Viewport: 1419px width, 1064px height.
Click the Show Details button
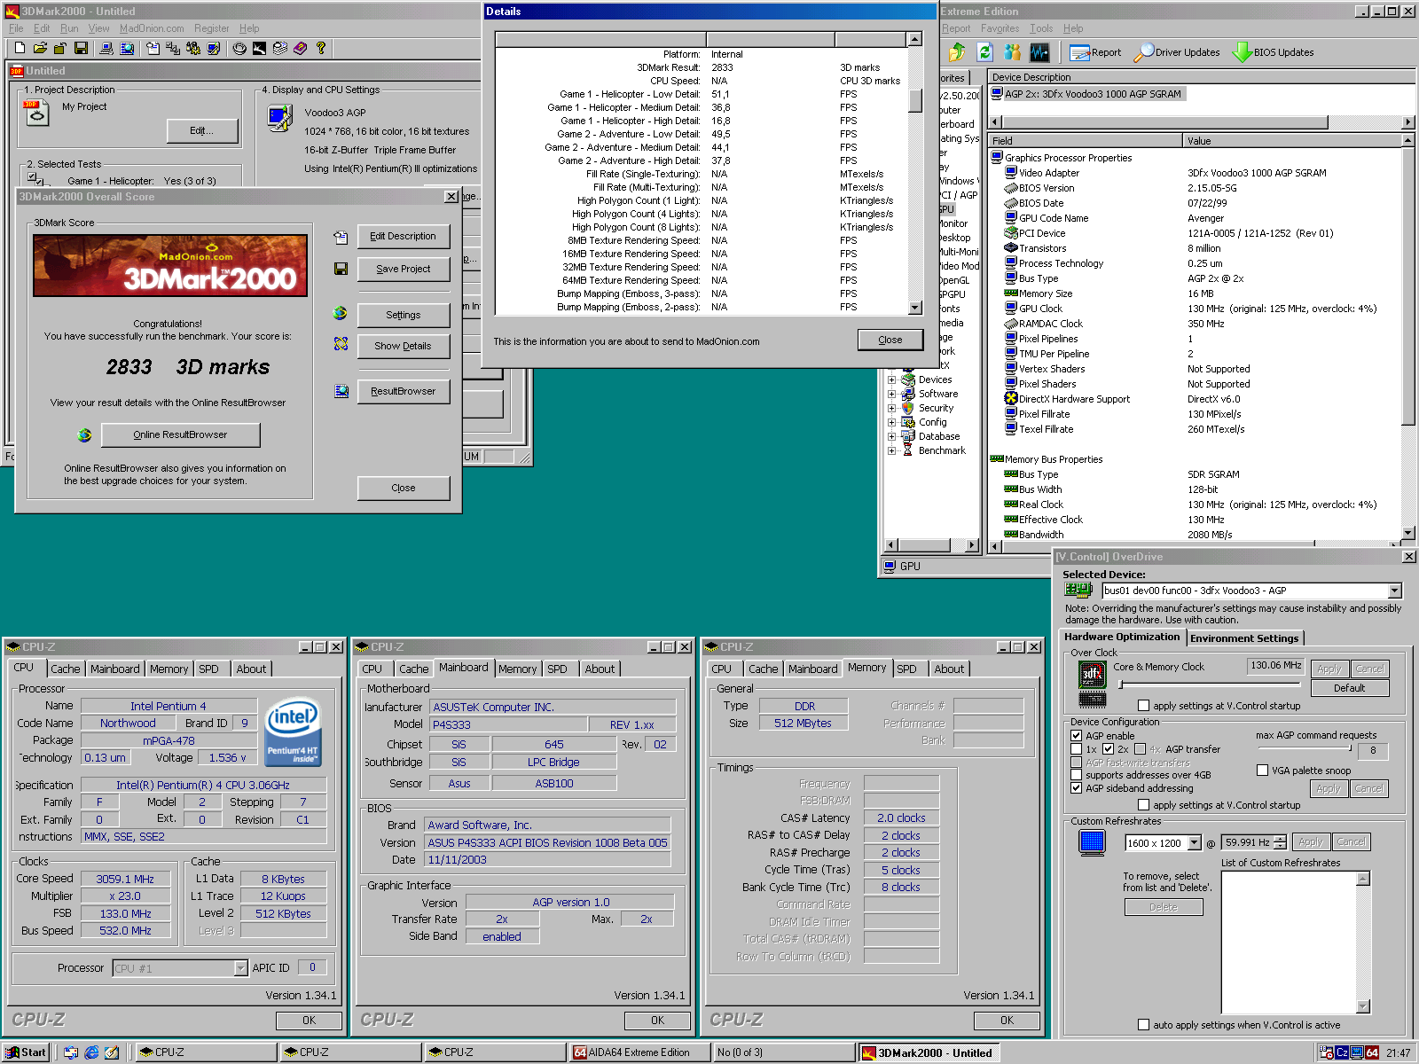pyautogui.click(x=403, y=346)
